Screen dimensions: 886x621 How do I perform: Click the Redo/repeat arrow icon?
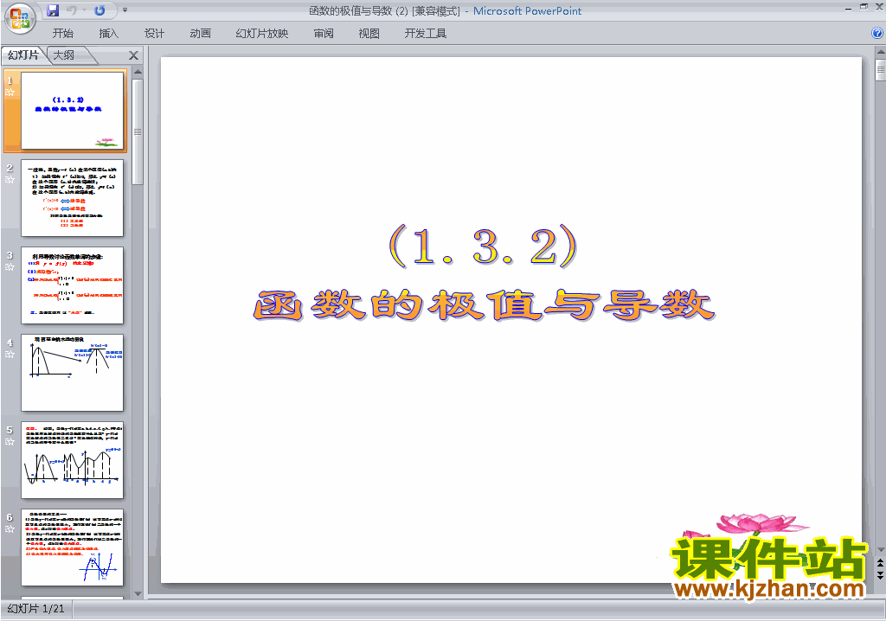[100, 10]
